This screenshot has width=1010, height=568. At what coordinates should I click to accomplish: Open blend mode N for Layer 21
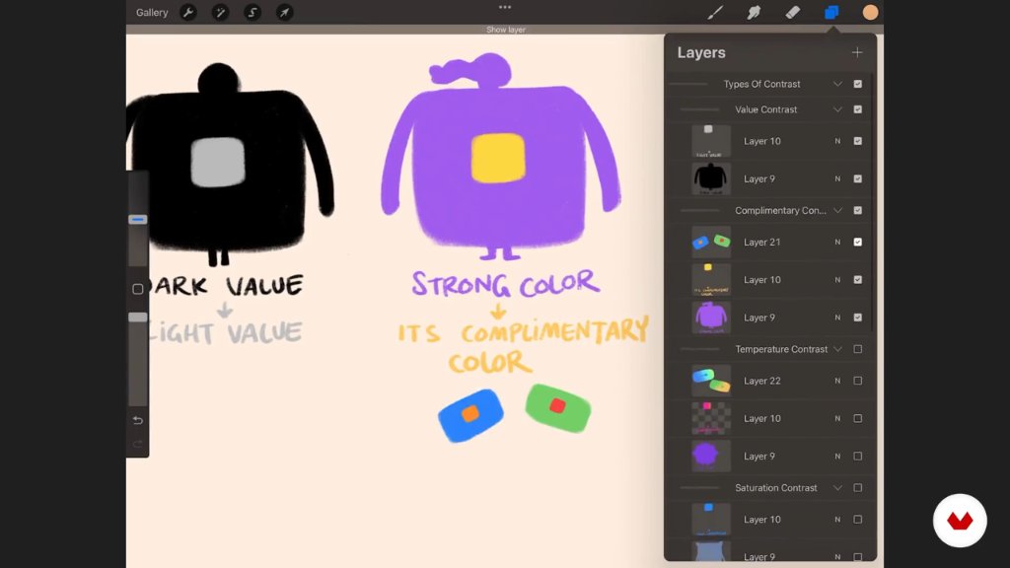[x=837, y=243]
